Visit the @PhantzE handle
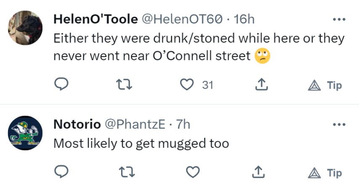The image size is (359, 192). click(135, 125)
